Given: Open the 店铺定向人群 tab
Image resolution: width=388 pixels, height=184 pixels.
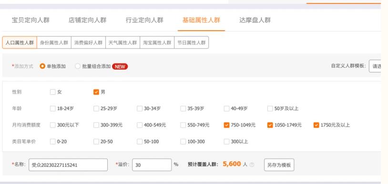Looking at the screenshot, I should click(x=88, y=20).
